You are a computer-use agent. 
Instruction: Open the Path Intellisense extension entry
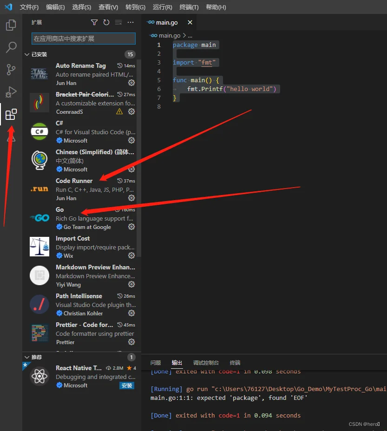click(x=82, y=305)
